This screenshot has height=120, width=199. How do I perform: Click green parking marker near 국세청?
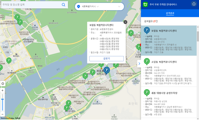[x=9, y=61]
